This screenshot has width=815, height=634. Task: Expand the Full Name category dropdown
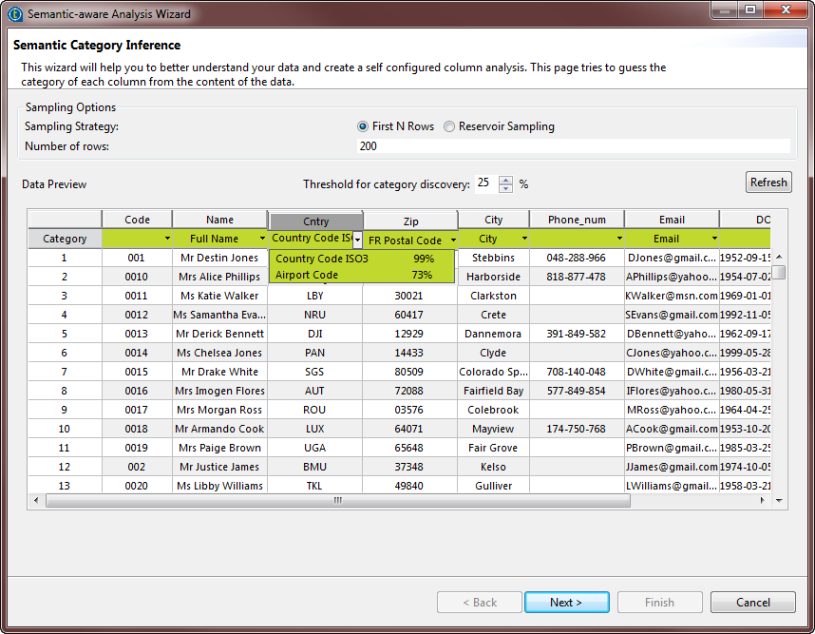pyautogui.click(x=261, y=239)
